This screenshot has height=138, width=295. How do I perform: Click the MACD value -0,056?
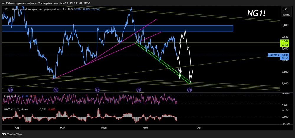click(42, 109)
